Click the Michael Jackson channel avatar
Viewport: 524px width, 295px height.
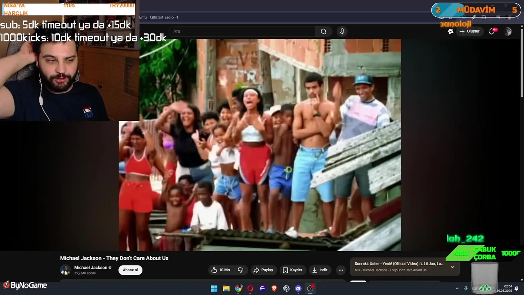pyautogui.click(x=65, y=270)
